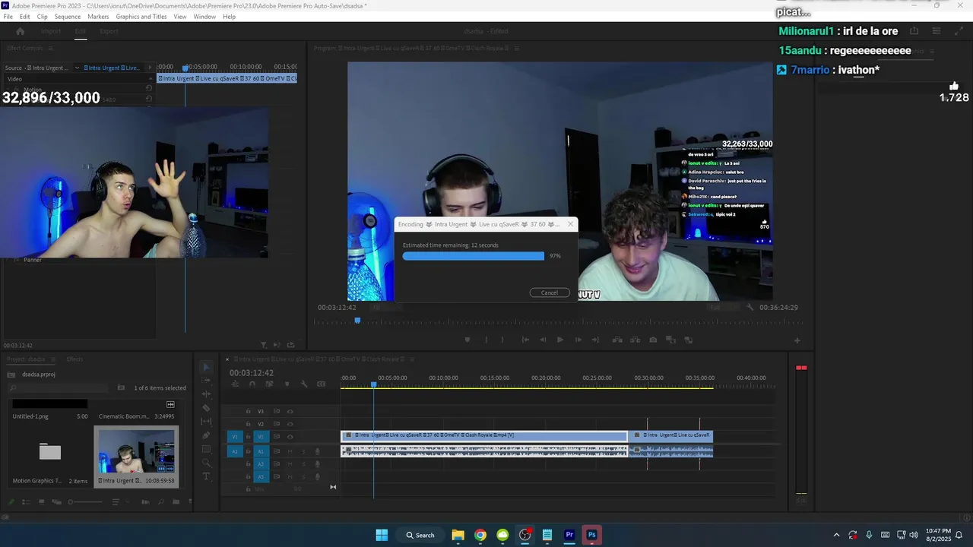Select the Rectangle tool
This screenshot has height=547, width=973.
(206, 449)
